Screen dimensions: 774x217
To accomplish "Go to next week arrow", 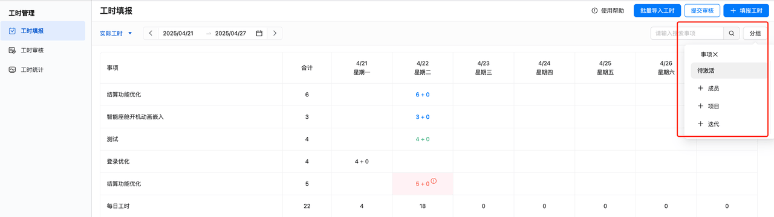I will (x=275, y=33).
